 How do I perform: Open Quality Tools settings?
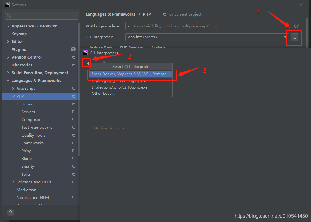point(33,135)
